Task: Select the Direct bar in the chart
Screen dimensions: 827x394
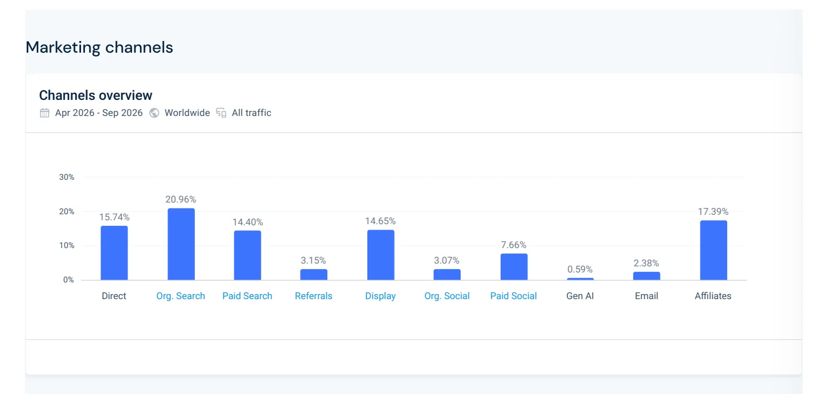Action: pyautogui.click(x=114, y=253)
